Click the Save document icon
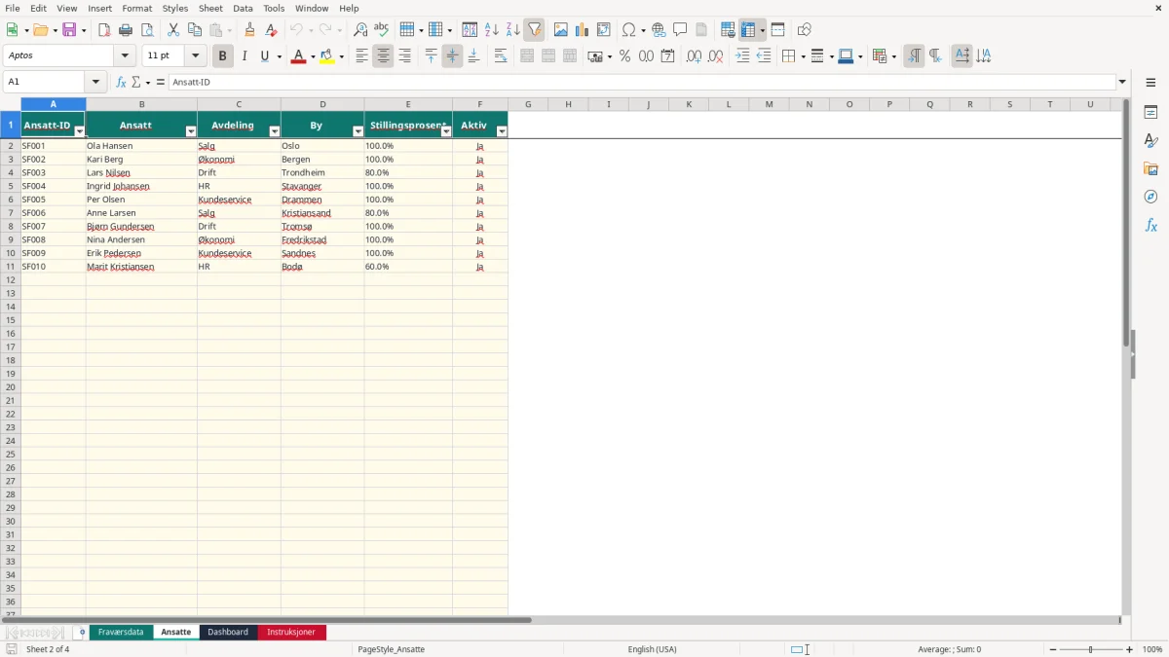This screenshot has width=1169, height=657. [x=69, y=30]
